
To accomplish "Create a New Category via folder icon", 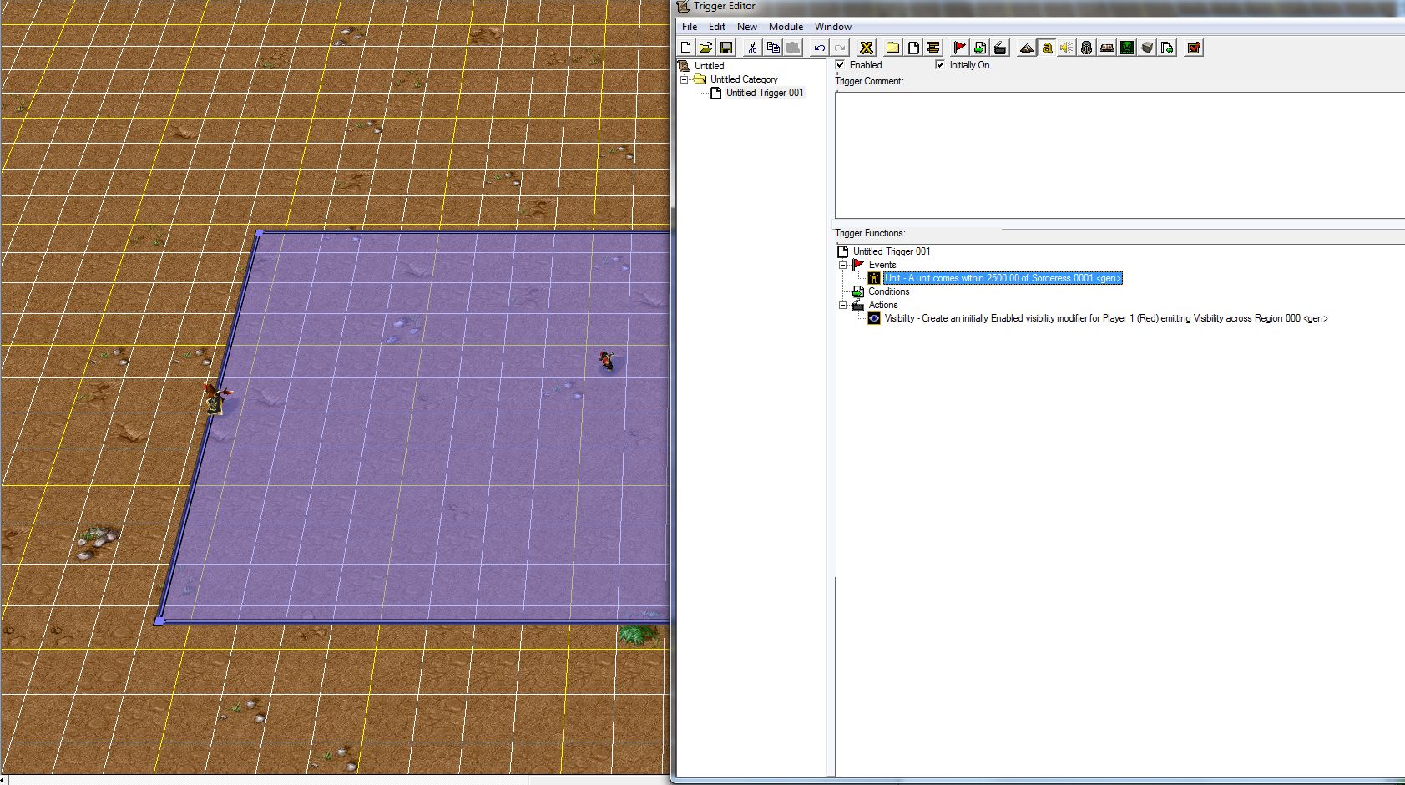I will [893, 48].
